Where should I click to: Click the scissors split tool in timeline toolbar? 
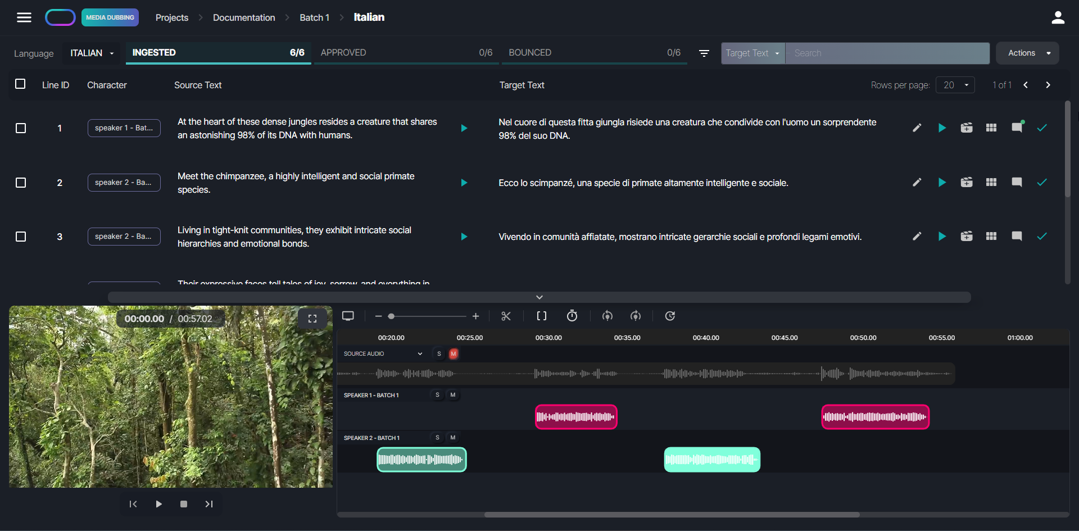506,316
